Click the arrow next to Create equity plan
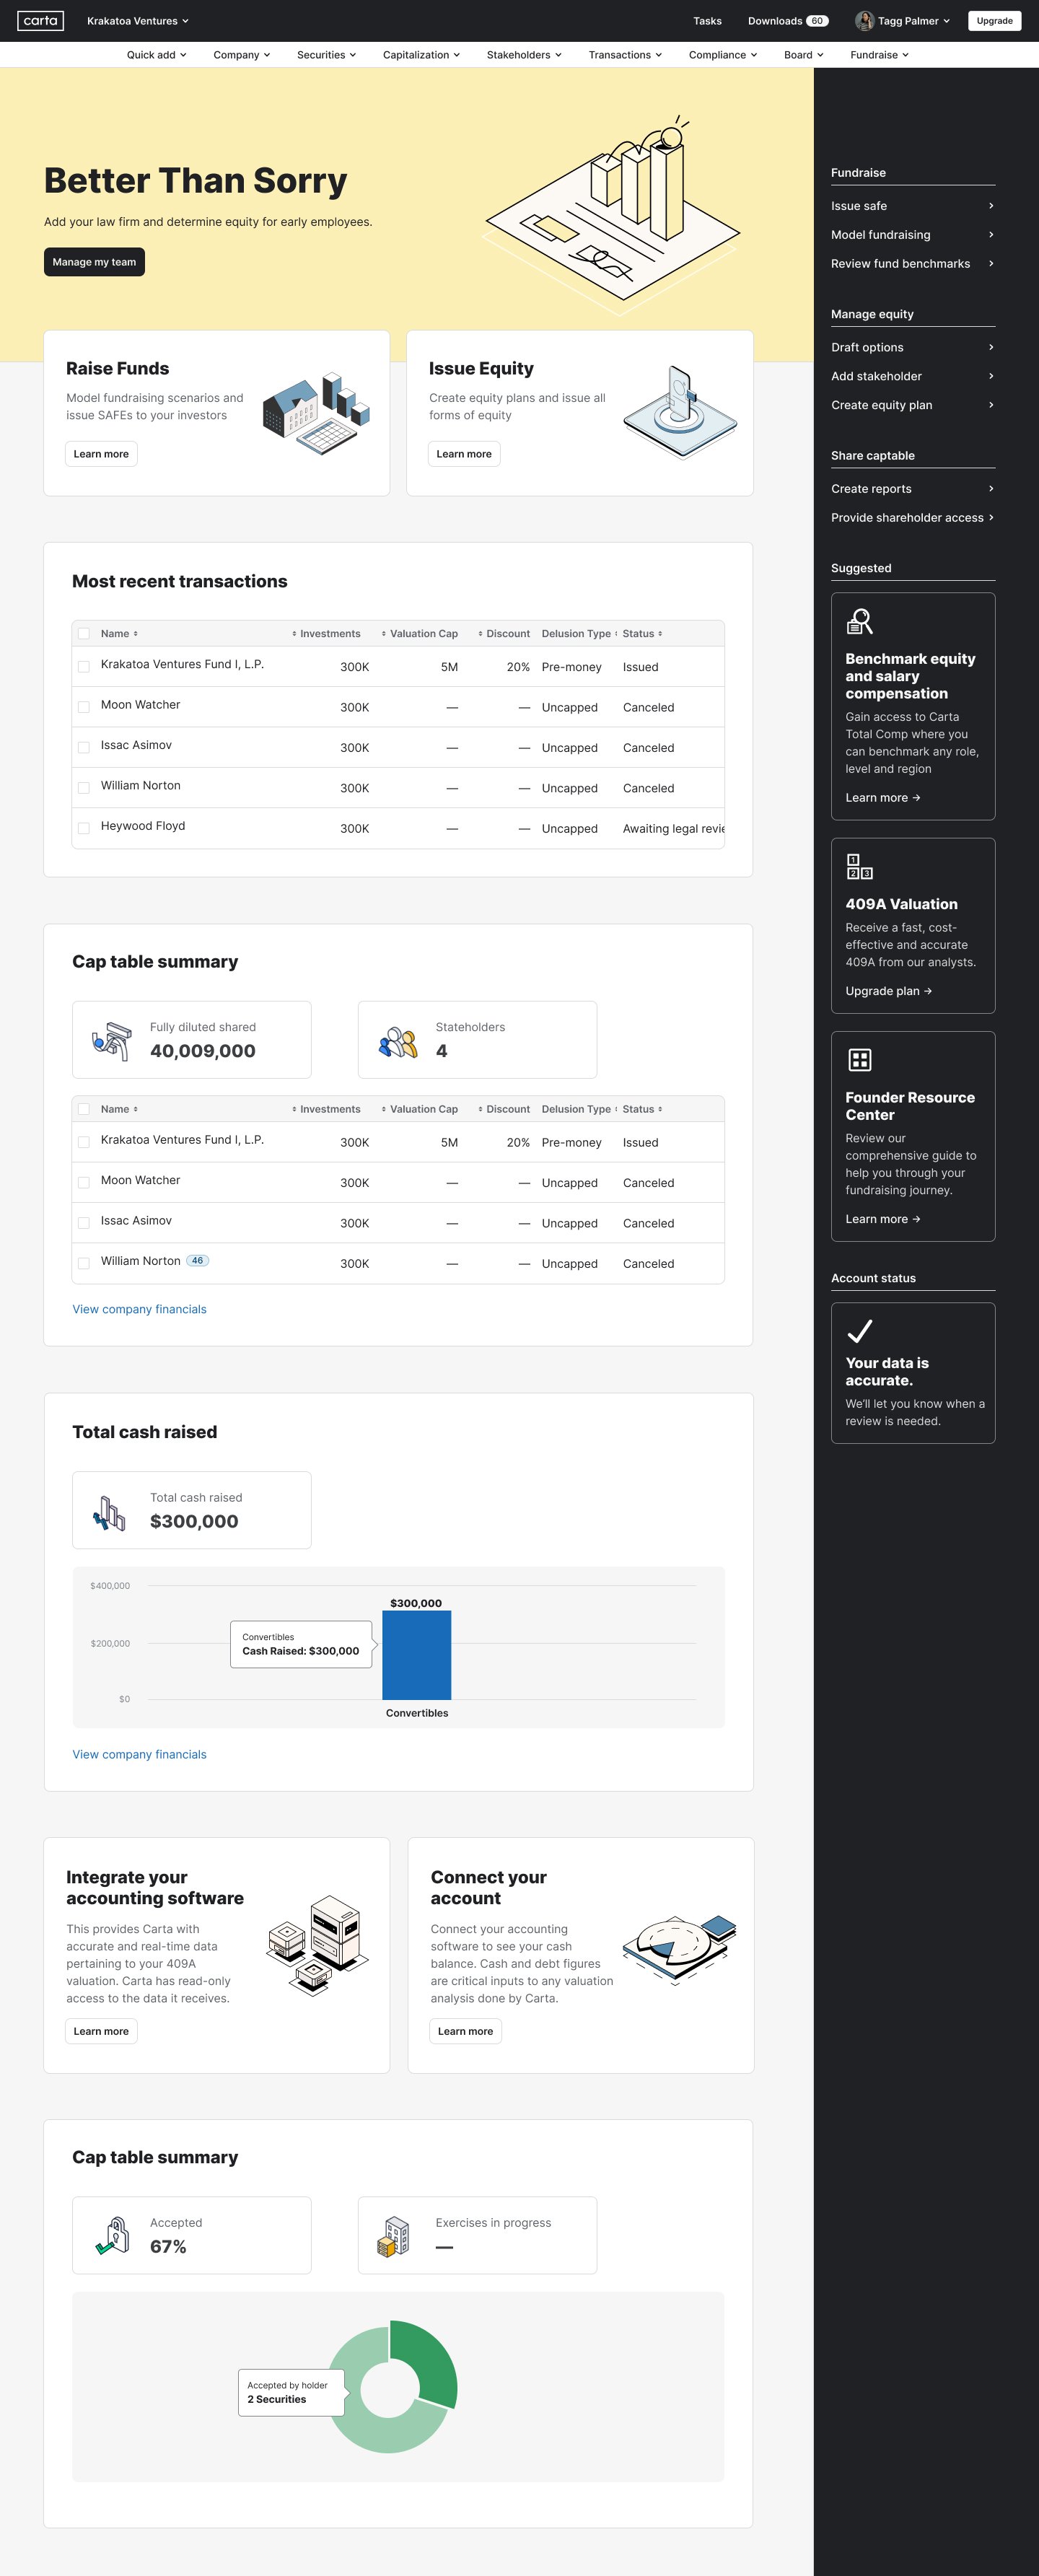This screenshot has height=2576, width=1039. pyautogui.click(x=991, y=405)
